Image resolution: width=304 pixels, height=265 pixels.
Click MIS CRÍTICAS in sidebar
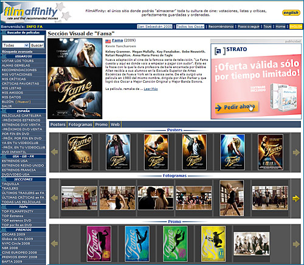click(x=14, y=79)
